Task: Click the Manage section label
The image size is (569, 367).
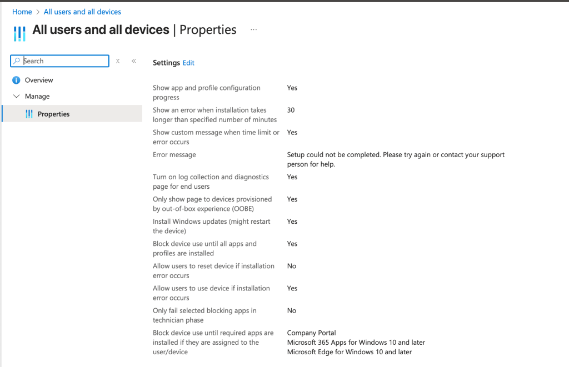Action: [37, 96]
